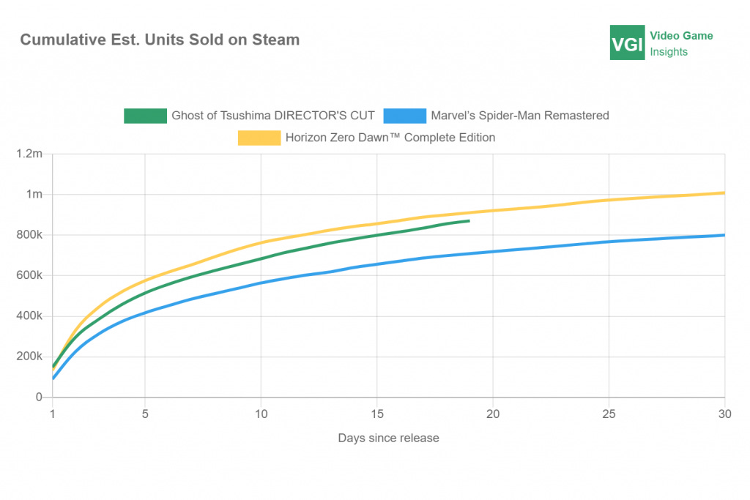Viewport: 750px width, 500px height.
Task: Click the VGI logo icon
Action: coord(627,42)
